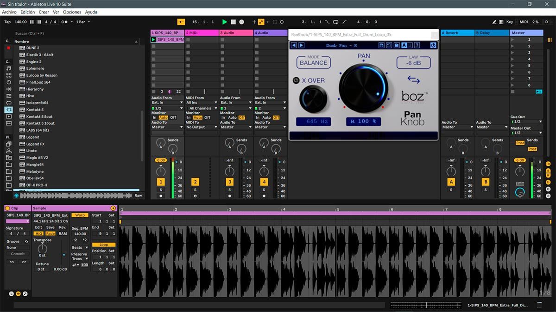Toggle the Automation Arm button

pyautogui.click(x=261, y=22)
